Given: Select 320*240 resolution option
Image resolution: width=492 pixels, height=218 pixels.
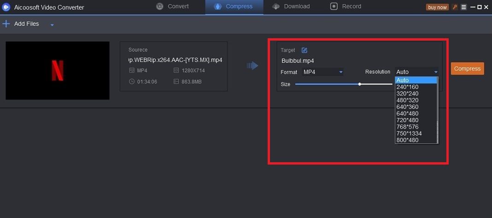Looking at the screenshot, I should (416, 94).
